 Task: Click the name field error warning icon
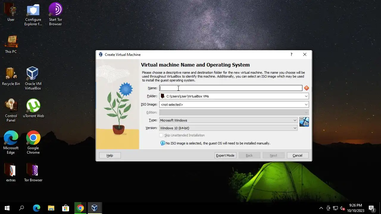click(x=306, y=88)
